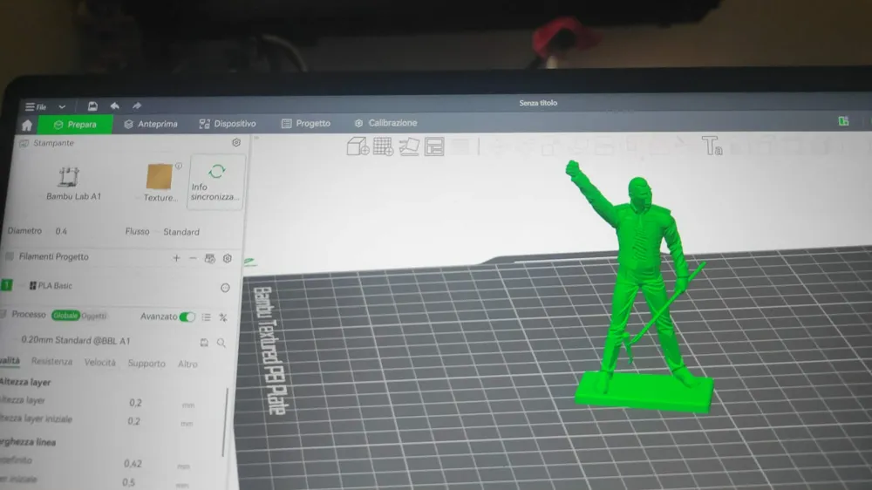Image resolution: width=872 pixels, height=490 pixels.
Task: Click the settings panel scrollbar
Action: pyautogui.click(x=225, y=422)
